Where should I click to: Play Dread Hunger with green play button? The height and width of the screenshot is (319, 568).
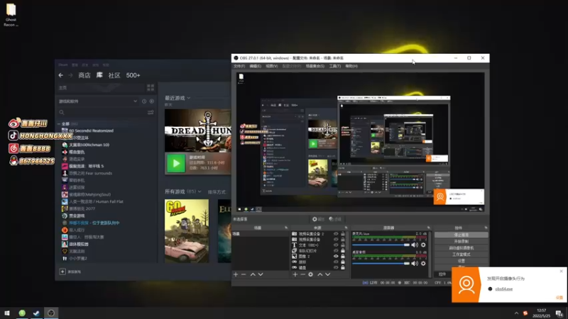click(176, 164)
